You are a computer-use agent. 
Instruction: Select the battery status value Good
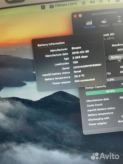pos(77,72)
